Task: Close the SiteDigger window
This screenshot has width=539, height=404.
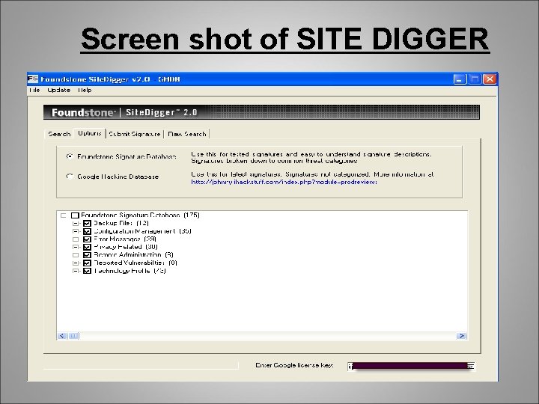Action: click(490, 79)
